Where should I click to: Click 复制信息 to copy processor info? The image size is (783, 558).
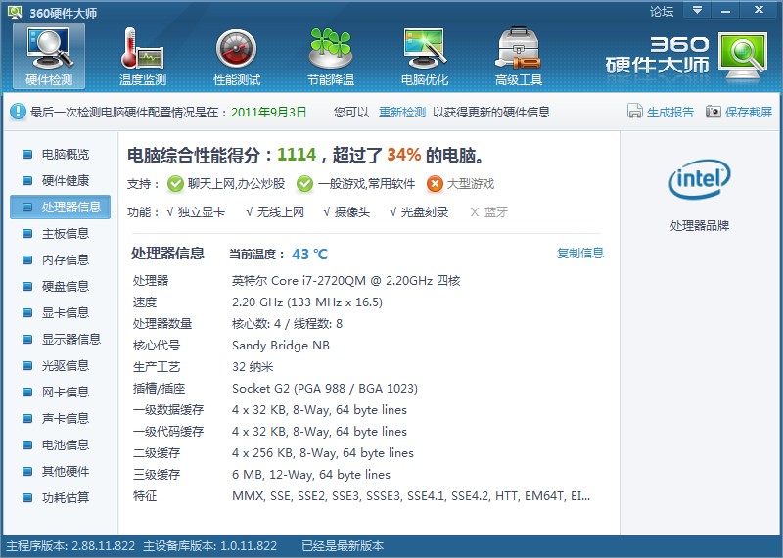click(x=580, y=254)
